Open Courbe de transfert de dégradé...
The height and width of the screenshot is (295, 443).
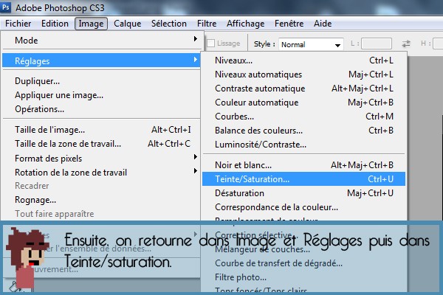click(303, 263)
